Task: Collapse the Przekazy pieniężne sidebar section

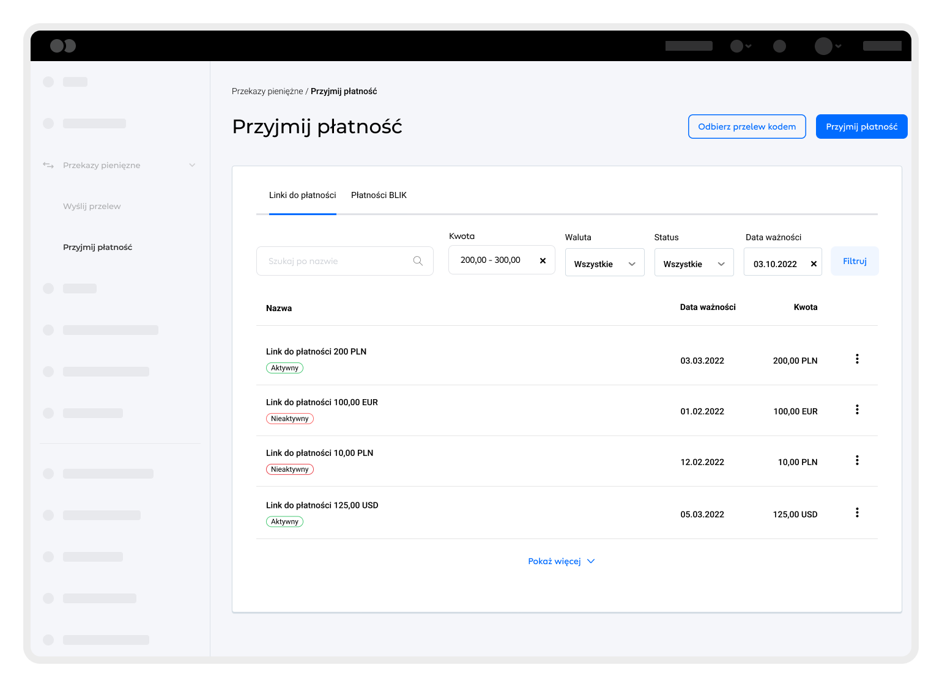Action: (x=192, y=165)
